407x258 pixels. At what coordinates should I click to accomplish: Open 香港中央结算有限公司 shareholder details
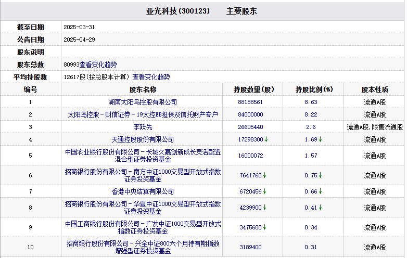tap(143, 191)
